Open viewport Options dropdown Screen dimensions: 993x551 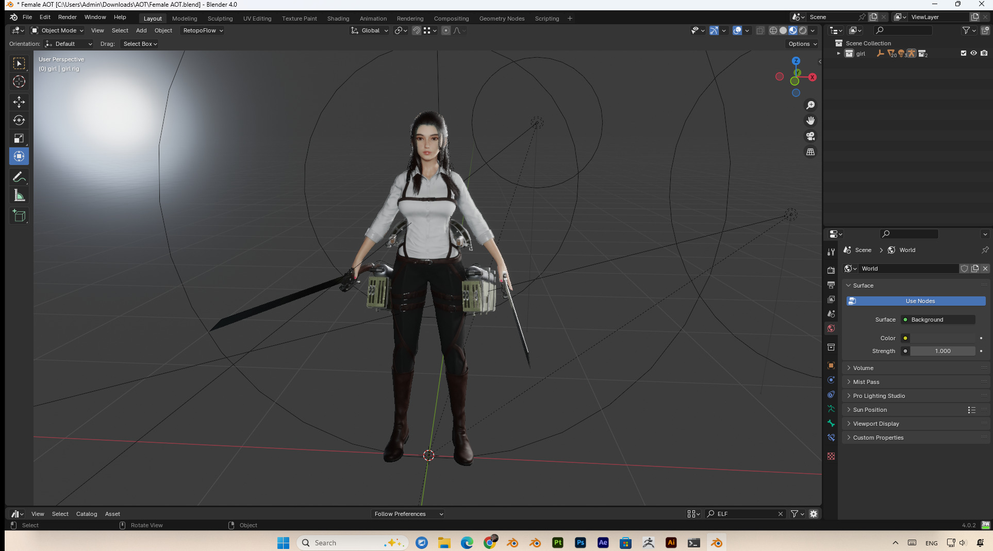coord(803,44)
